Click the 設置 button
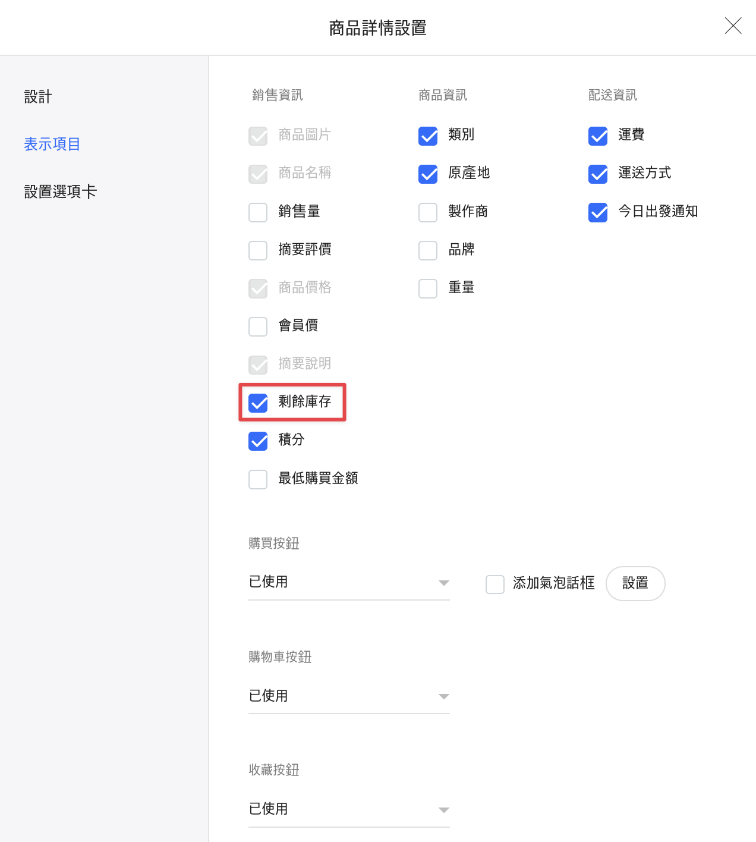 click(635, 583)
